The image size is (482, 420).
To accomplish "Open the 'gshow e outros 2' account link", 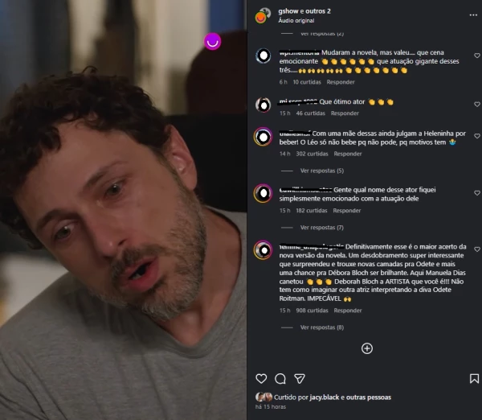I will 304,11.
